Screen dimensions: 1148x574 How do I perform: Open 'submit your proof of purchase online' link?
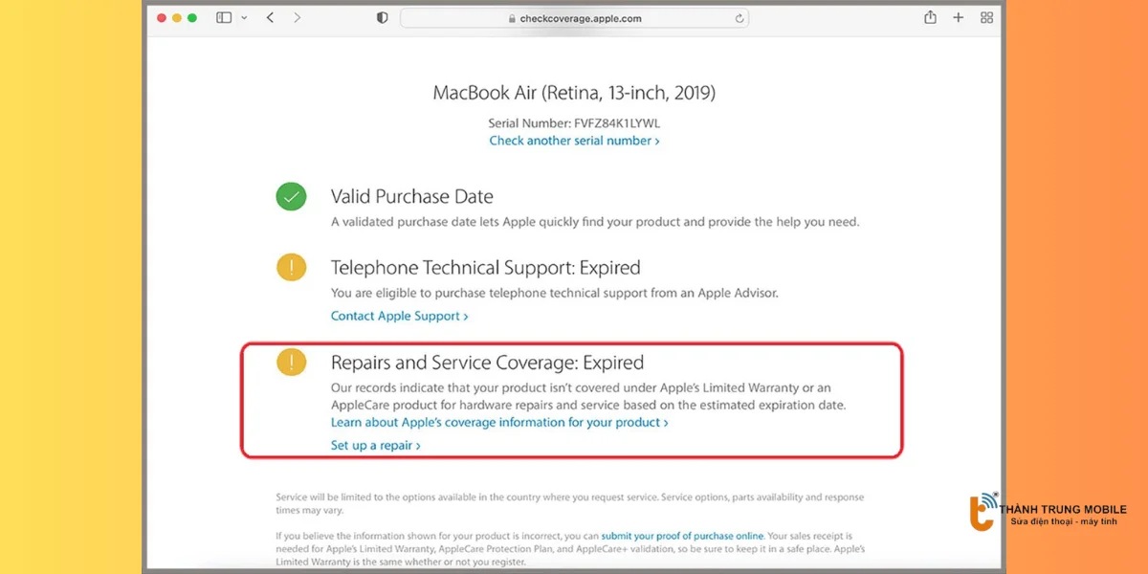point(682,537)
